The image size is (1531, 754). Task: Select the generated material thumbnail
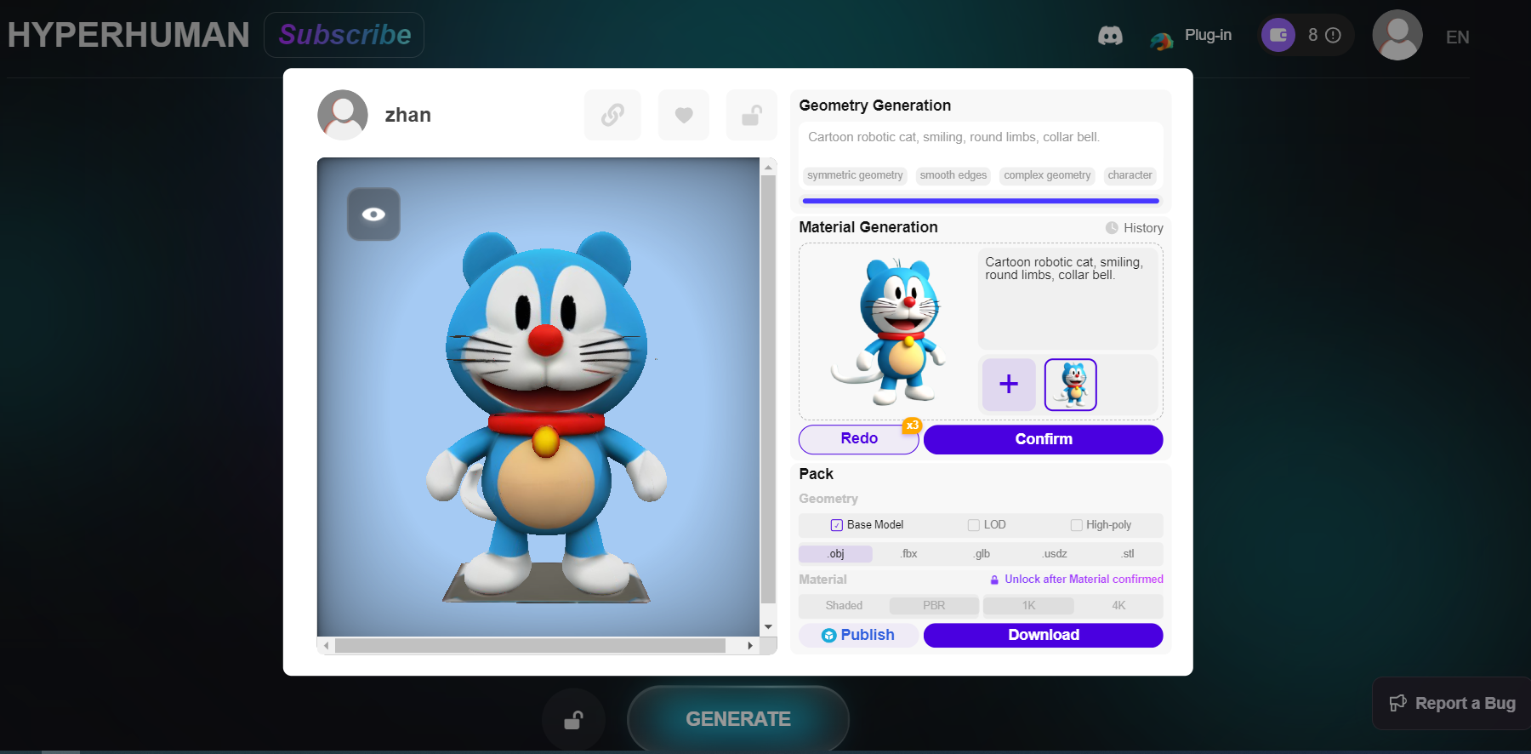point(1070,385)
